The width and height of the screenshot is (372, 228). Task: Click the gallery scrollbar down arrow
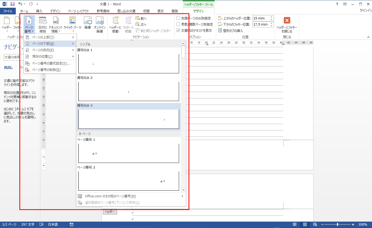(x=183, y=190)
